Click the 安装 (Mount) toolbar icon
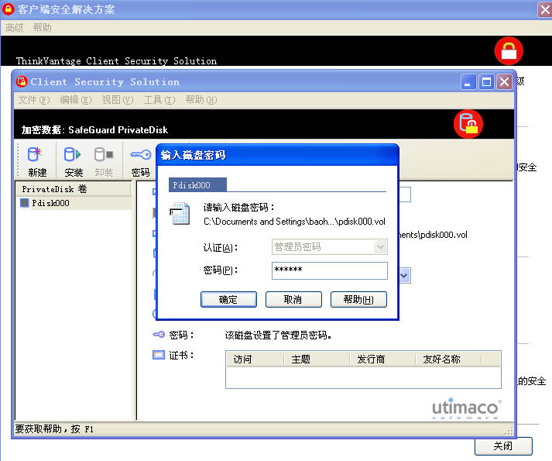This screenshot has width=552, height=461. click(x=73, y=154)
